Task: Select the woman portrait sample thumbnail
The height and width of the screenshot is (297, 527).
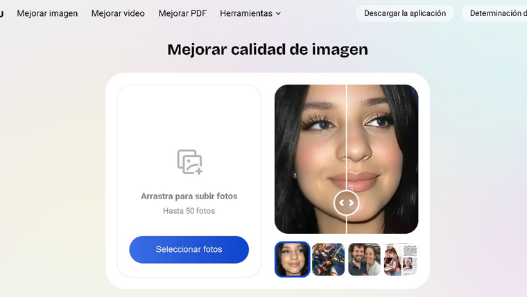Action: click(292, 260)
